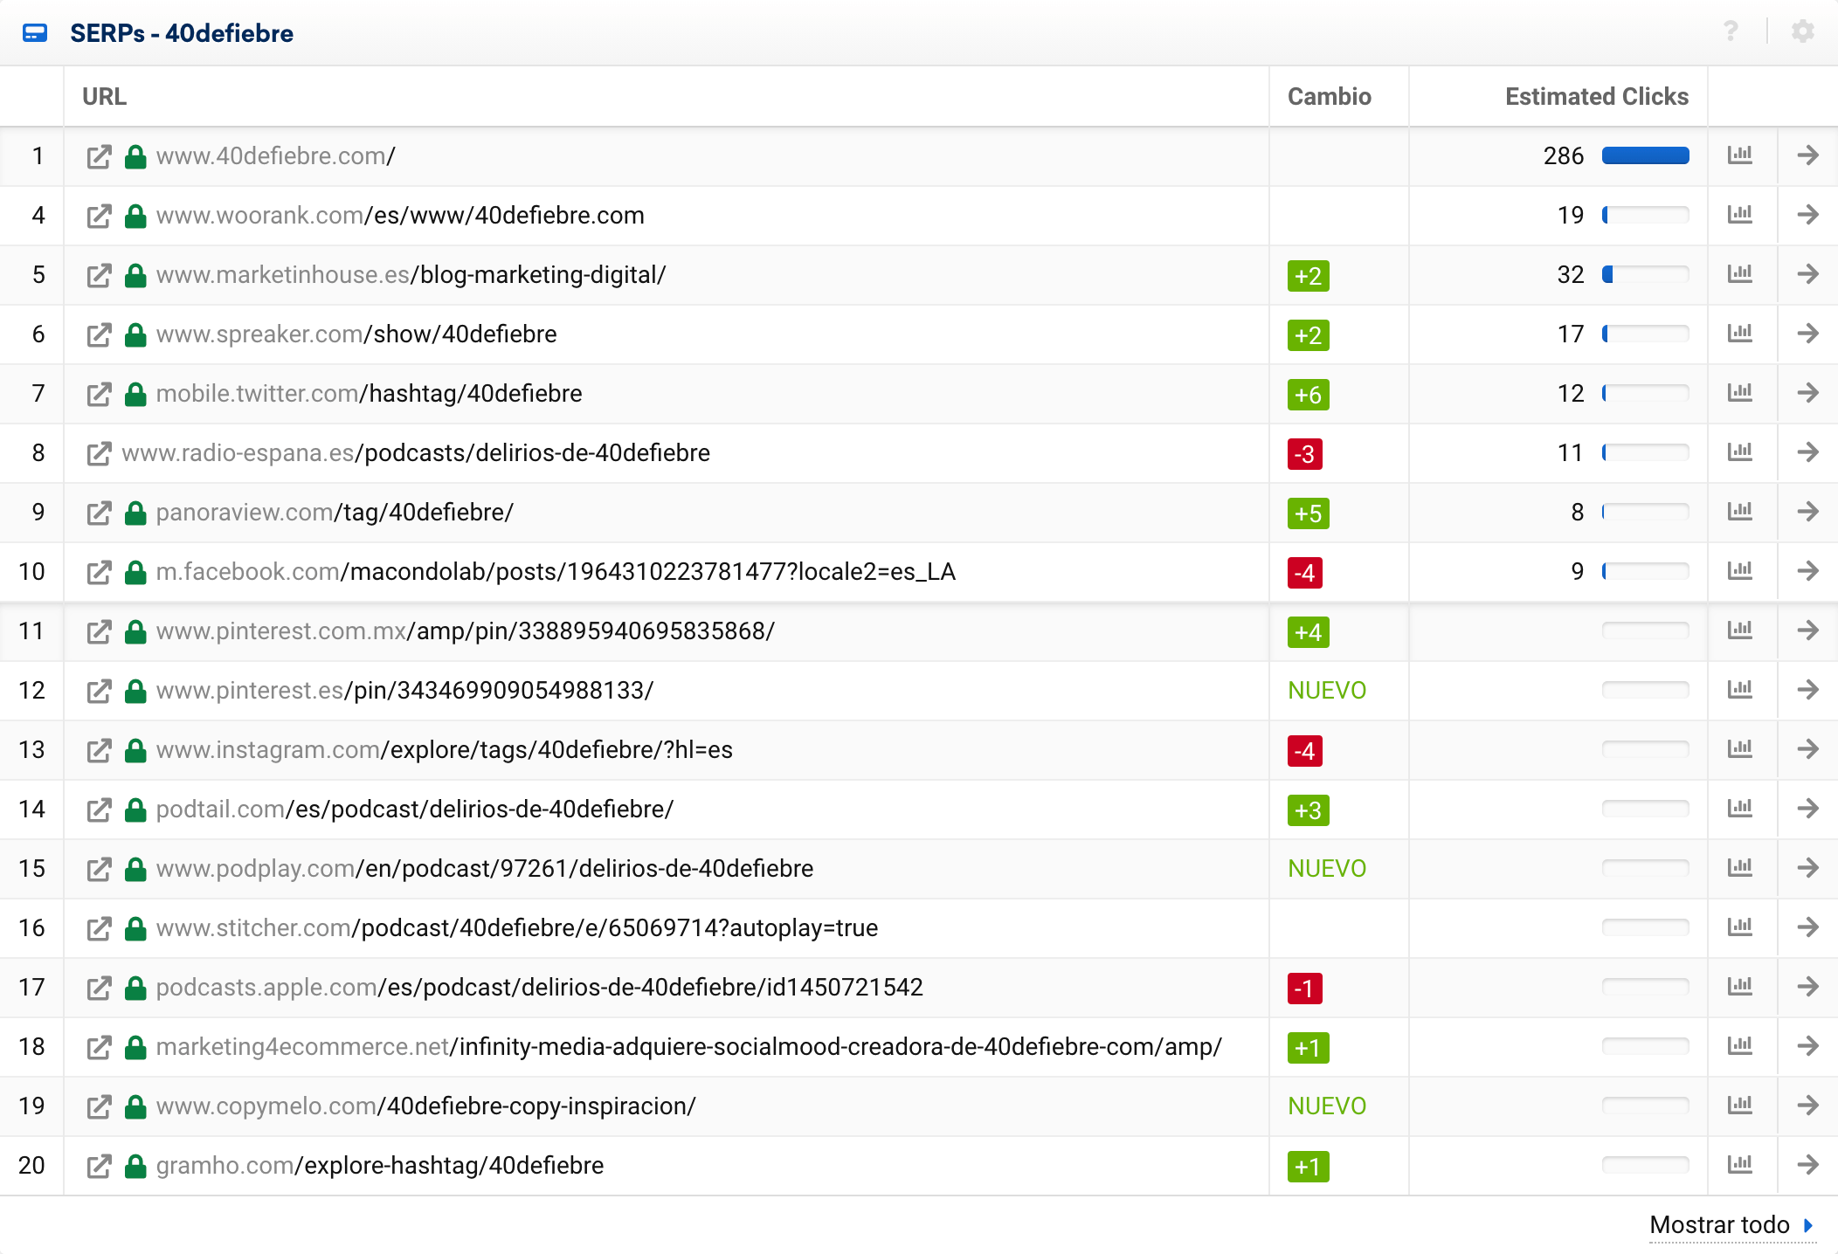
Task: Open the help question mark icon
Action: [1731, 32]
